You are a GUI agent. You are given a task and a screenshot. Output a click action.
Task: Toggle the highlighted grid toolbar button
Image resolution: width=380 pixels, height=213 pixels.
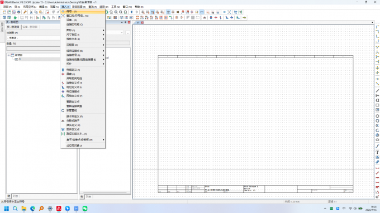point(168,12)
